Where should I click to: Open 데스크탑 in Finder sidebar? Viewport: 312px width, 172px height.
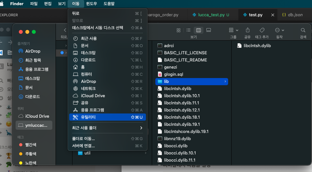[34, 78]
